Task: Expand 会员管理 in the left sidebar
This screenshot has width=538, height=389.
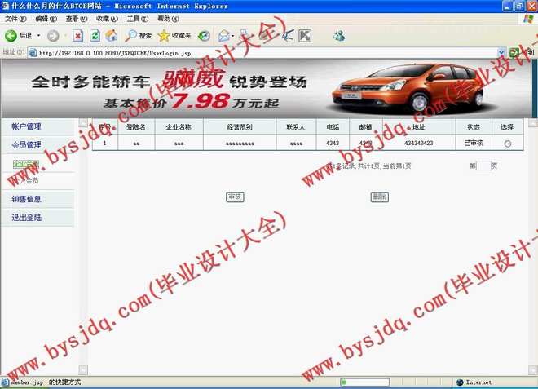Action: click(x=26, y=145)
